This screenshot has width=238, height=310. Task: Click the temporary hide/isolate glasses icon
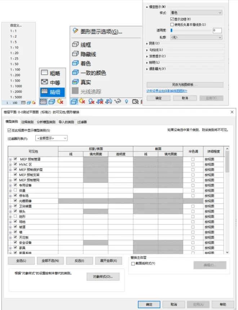tap(118, 101)
